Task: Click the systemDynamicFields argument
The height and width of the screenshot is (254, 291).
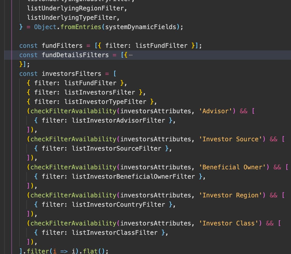Action: [141, 27]
